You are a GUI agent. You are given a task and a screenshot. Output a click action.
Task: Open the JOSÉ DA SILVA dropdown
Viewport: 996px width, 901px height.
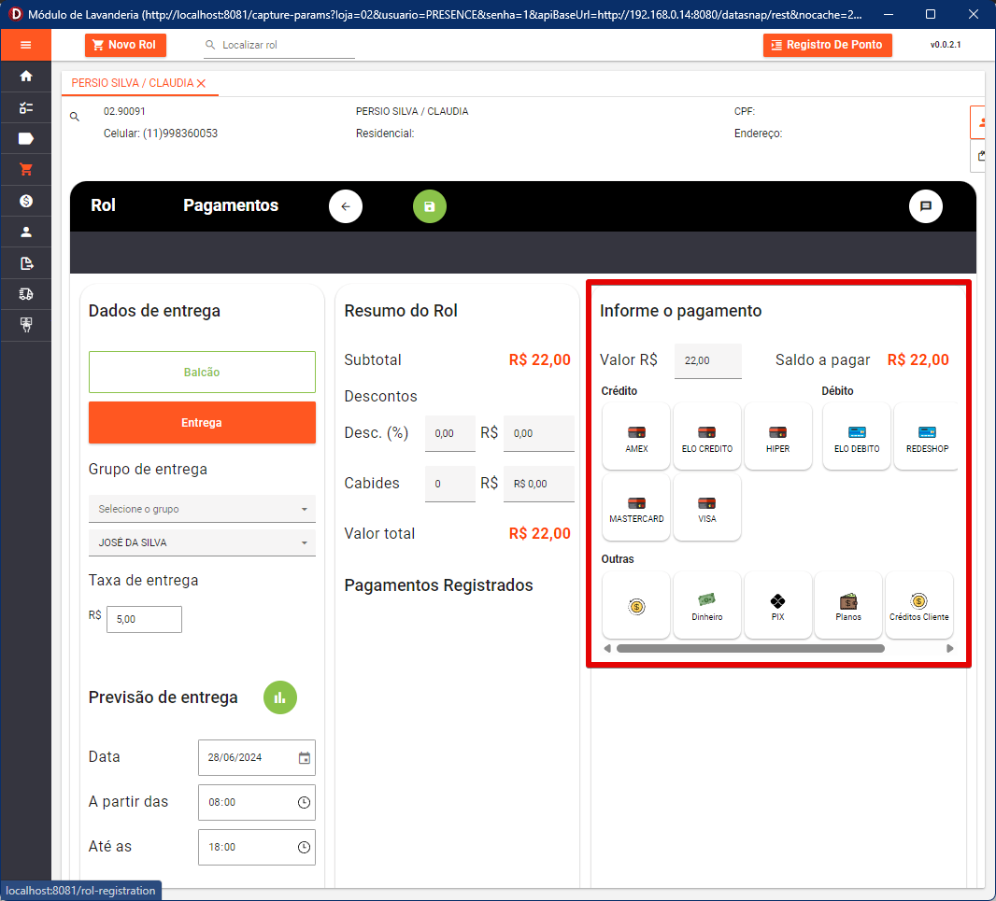pos(202,542)
